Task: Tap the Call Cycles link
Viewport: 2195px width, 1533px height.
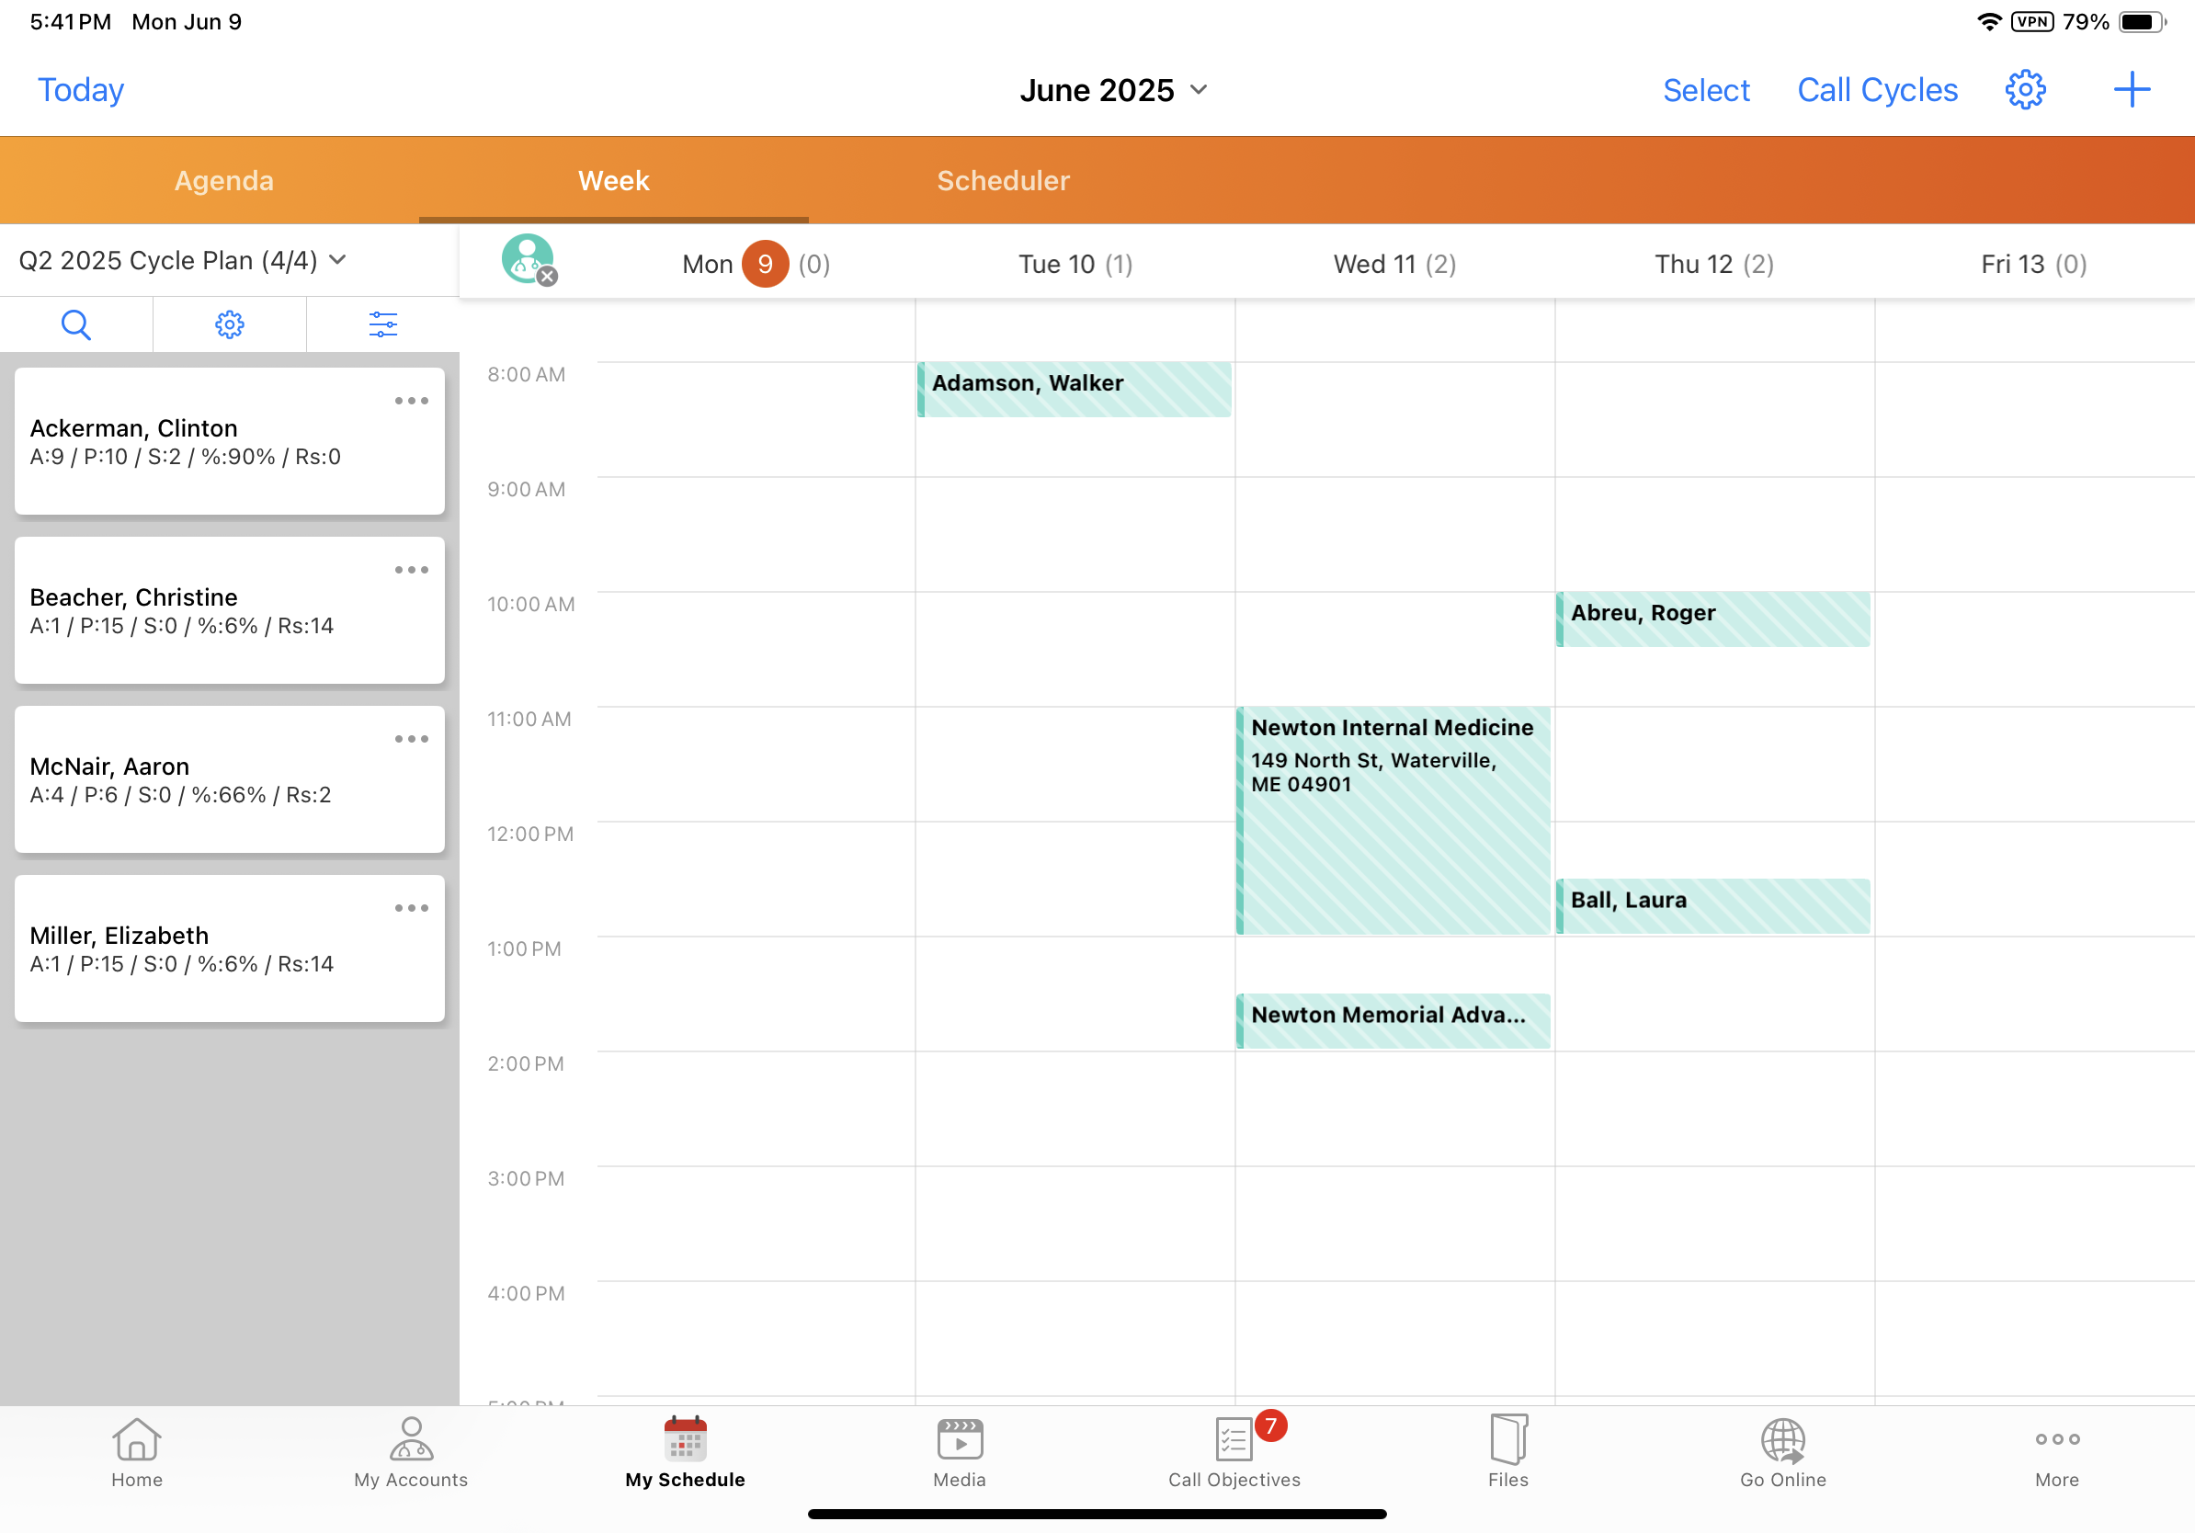Action: click(1877, 90)
